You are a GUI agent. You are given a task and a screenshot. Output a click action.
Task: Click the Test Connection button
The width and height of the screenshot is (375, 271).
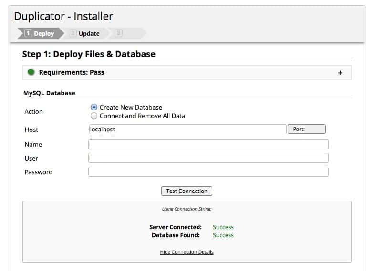pos(187,191)
